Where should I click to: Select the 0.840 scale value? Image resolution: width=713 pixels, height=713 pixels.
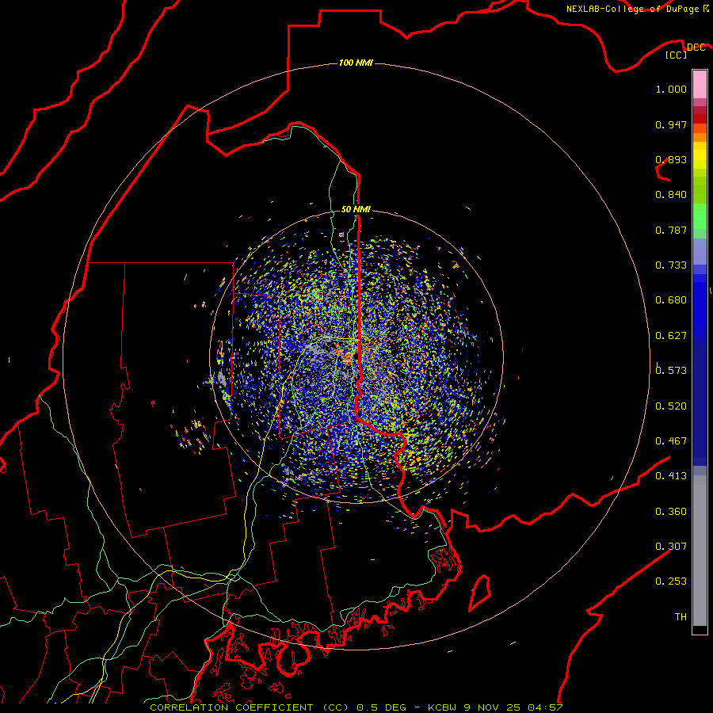click(671, 195)
